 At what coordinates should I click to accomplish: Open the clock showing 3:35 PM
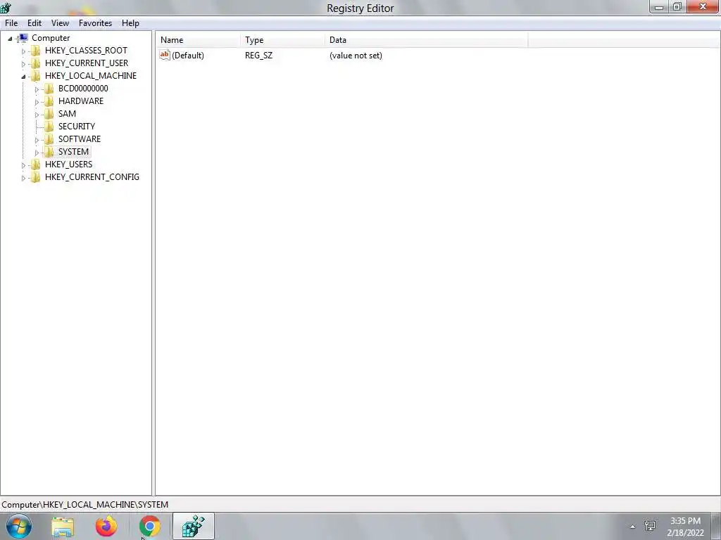click(685, 527)
